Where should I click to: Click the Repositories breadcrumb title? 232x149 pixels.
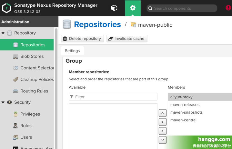[97, 24]
